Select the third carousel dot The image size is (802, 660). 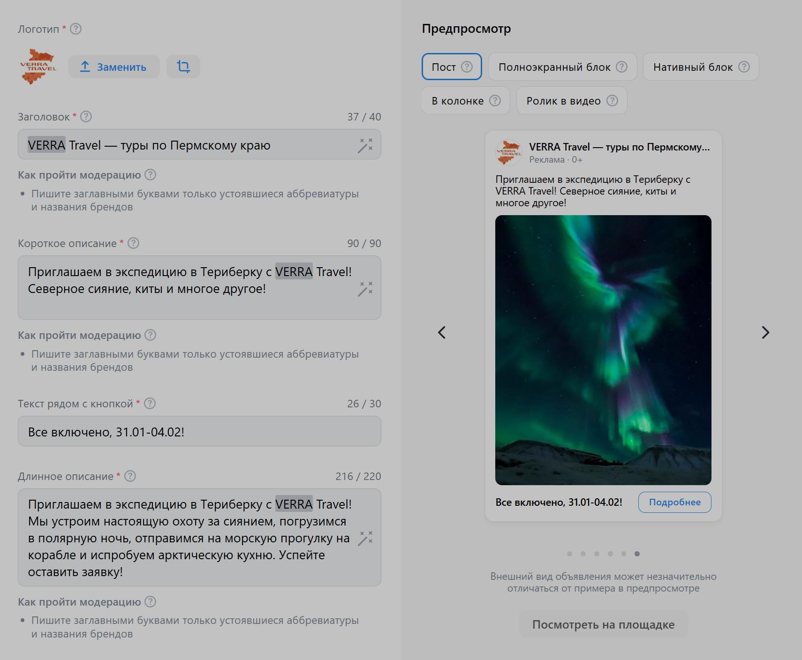[597, 554]
